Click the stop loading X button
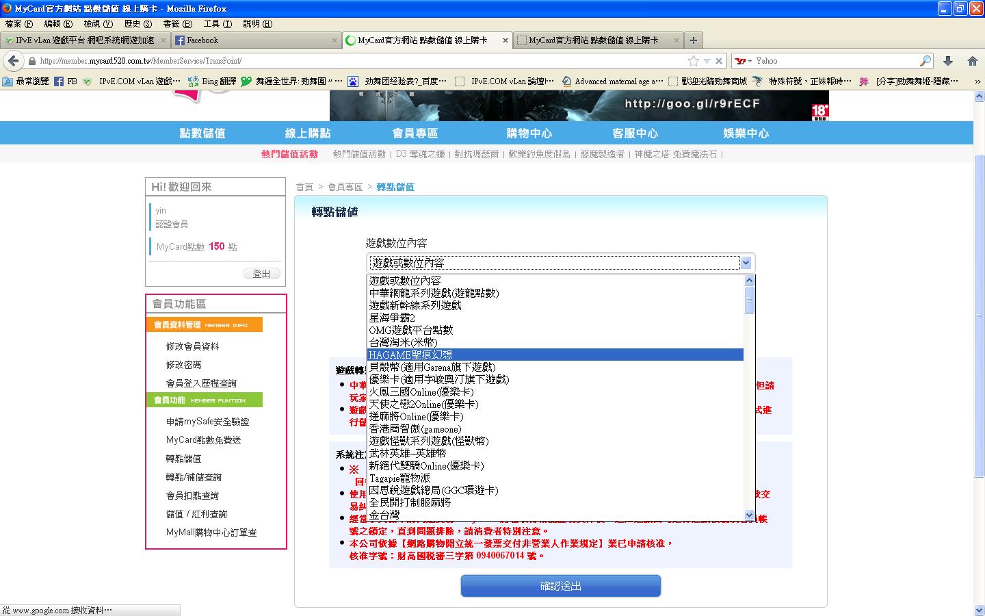Viewport: 985px width, 616px height. point(719,61)
